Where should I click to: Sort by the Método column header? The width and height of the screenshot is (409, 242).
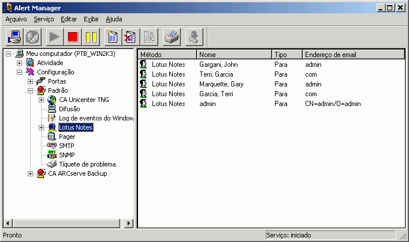[167, 55]
